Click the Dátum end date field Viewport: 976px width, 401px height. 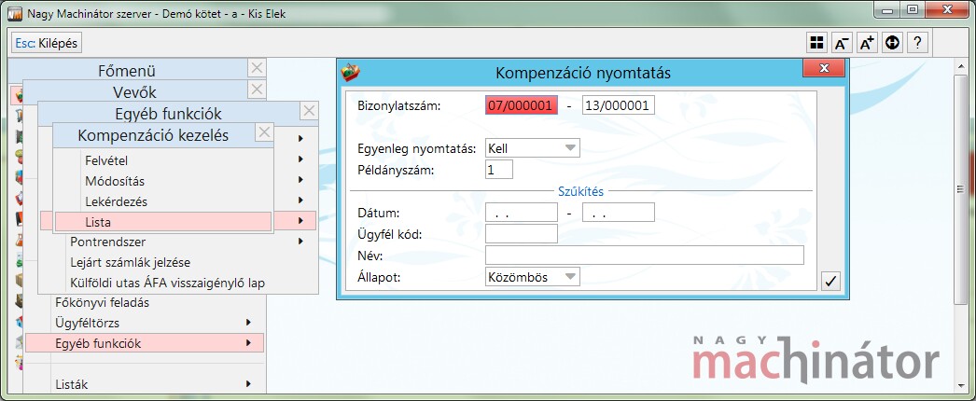(x=619, y=212)
